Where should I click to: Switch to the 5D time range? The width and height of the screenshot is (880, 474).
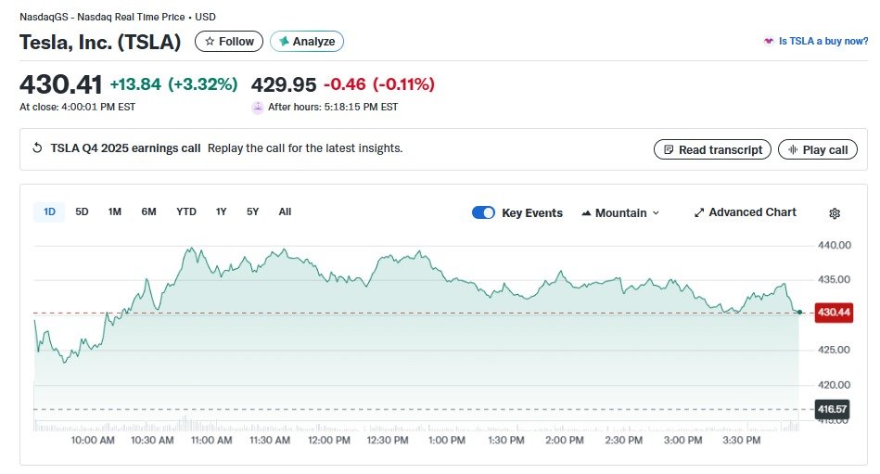pos(82,211)
